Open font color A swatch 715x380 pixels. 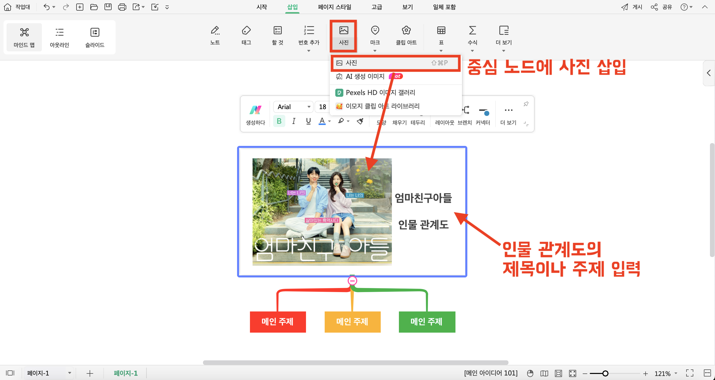[322, 121]
